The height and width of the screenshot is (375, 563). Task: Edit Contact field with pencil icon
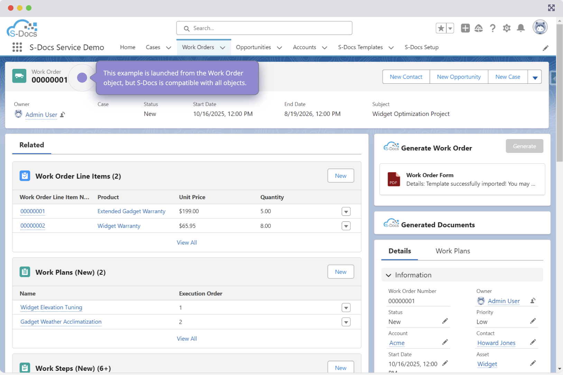[x=533, y=342]
